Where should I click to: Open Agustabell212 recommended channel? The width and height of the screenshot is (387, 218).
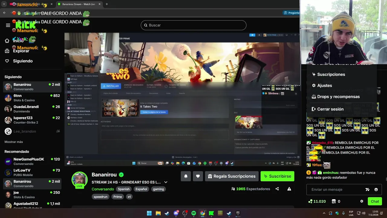point(32,205)
